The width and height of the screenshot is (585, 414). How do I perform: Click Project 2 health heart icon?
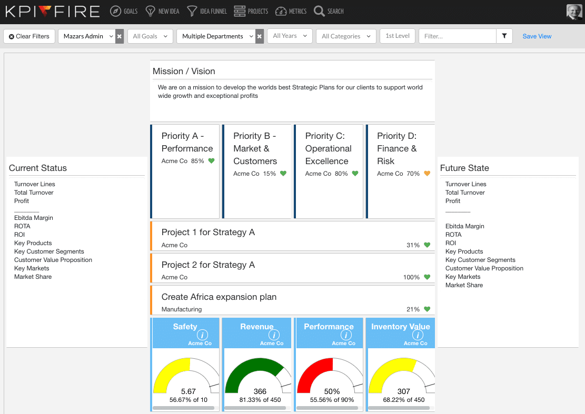coord(427,277)
